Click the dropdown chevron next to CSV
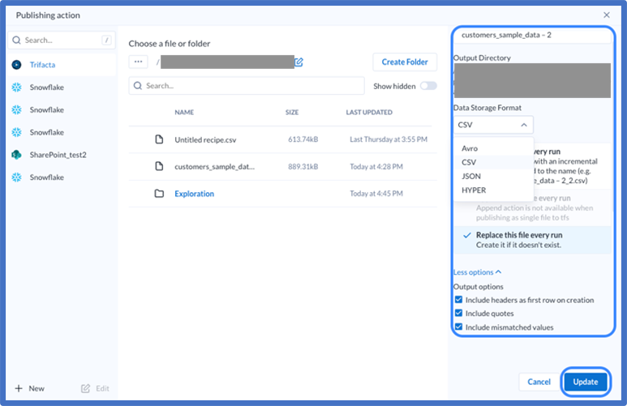This screenshot has width=627, height=406. tap(524, 125)
